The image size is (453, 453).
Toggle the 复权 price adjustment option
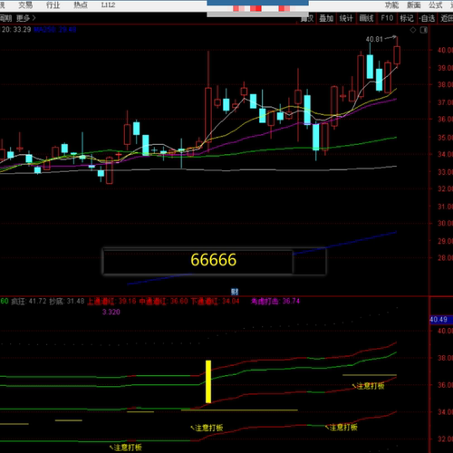(x=307, y=18)
